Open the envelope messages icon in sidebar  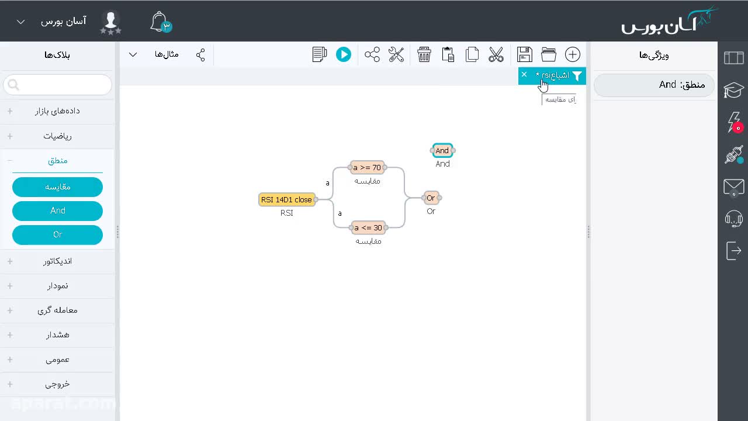coord(733,188)
